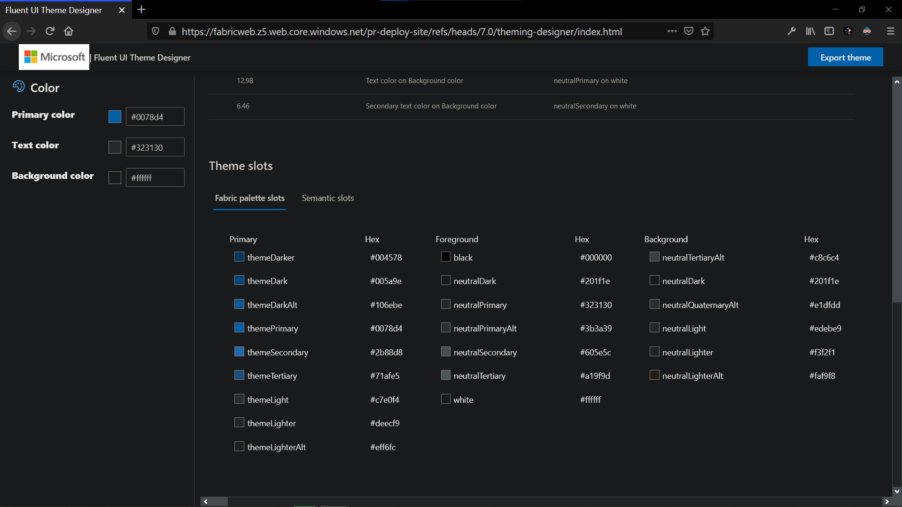Switch to the Semantic slots tab
The height and width of the screenshot is (507, 902).
[x=328, y=198]
